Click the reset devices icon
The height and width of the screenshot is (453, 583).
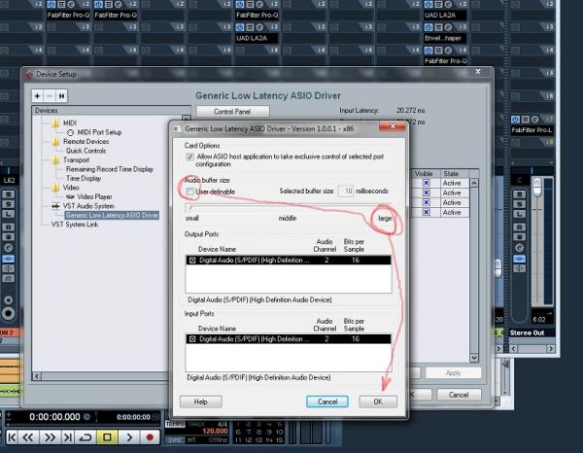click(x=62, y=96)
